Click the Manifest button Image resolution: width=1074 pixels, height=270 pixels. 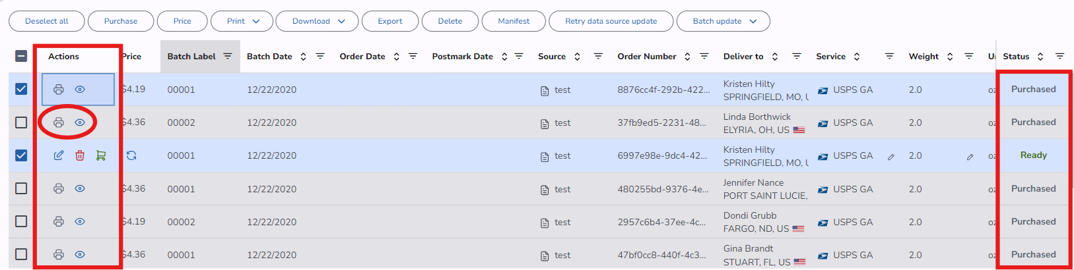click(514, 21)
